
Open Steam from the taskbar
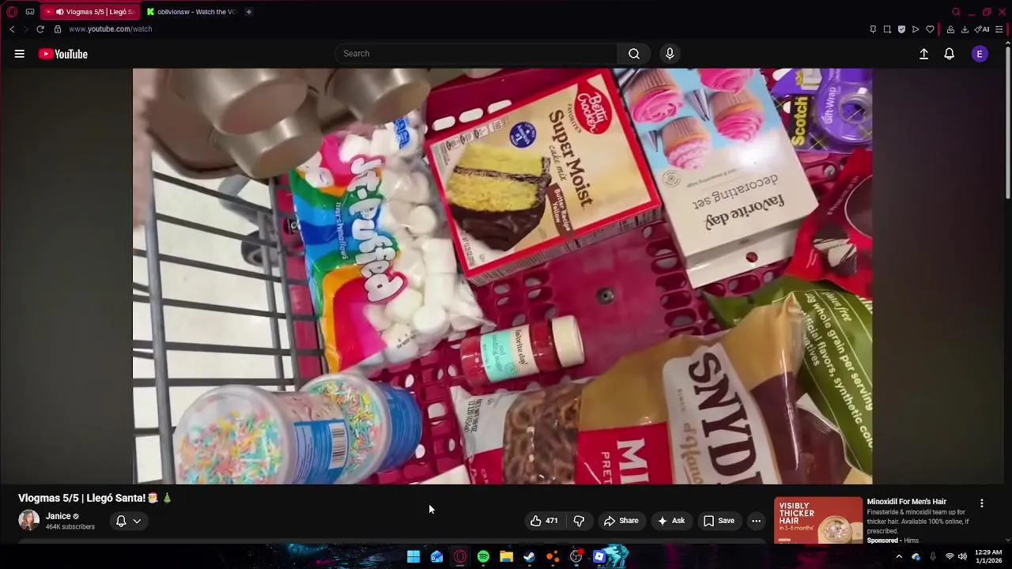point(529,557)
